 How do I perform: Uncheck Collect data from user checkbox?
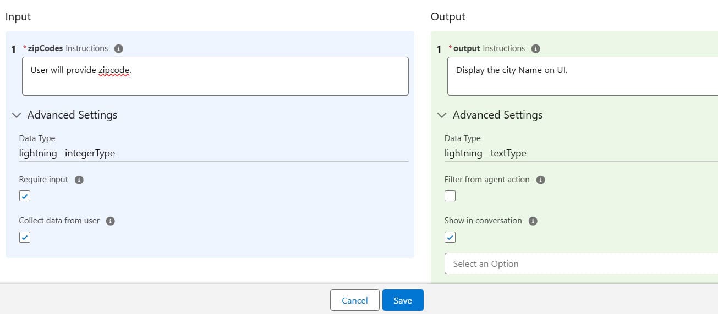click(25, 237)
